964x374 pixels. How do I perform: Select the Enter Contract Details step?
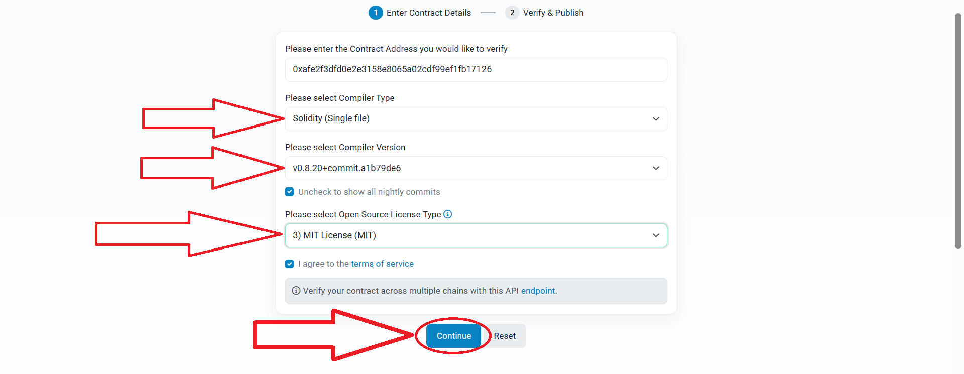coord(429,13)
